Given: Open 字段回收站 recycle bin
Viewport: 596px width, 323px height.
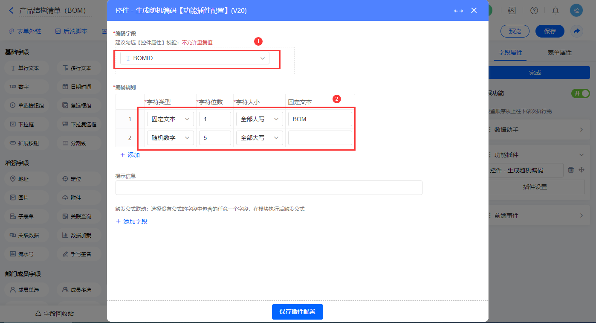Looking at the screenshot, I should tap(54, 314).
